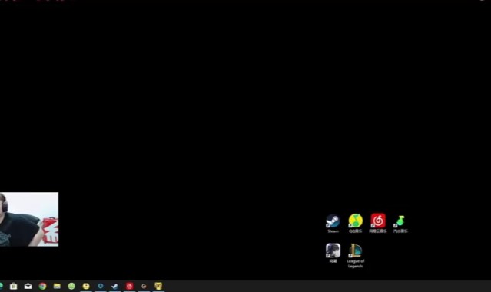Open the red NetEase Cloud Music shortcut
The image size is (491, 292).
pyautogui.click(x=378, y=221)
